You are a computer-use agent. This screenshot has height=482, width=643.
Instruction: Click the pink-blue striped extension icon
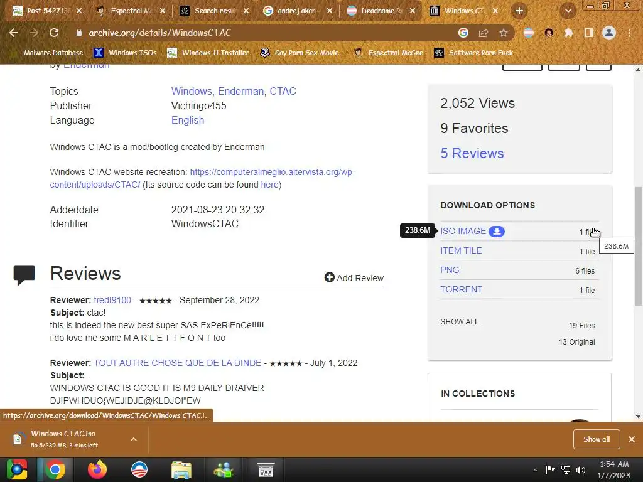529,33
